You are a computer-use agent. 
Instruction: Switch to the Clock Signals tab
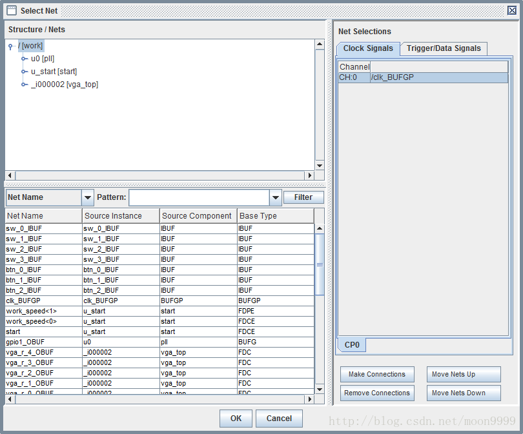coord(368,48)
